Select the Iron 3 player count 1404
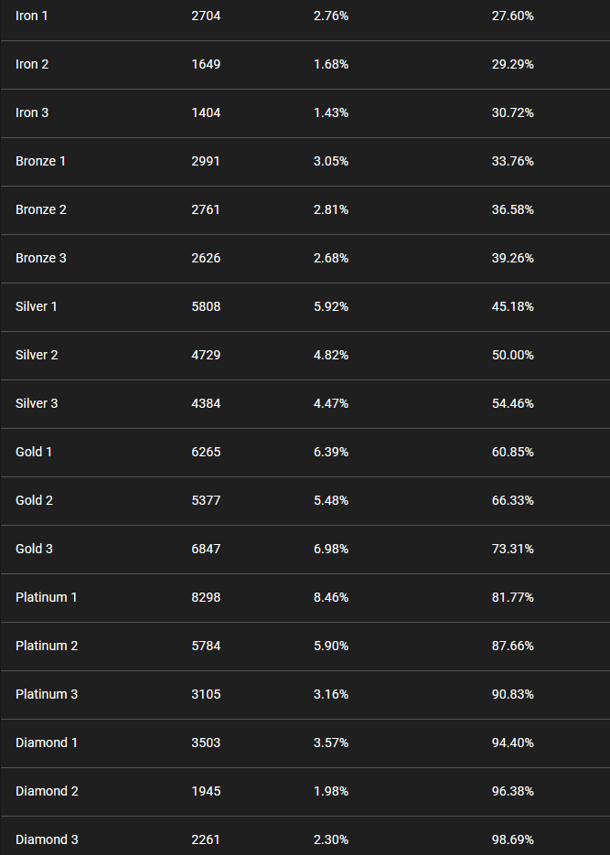 pos(206,112)
